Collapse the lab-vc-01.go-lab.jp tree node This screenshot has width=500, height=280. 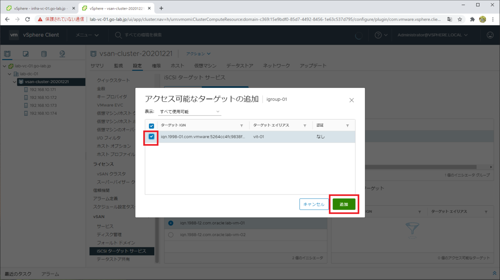5,66
